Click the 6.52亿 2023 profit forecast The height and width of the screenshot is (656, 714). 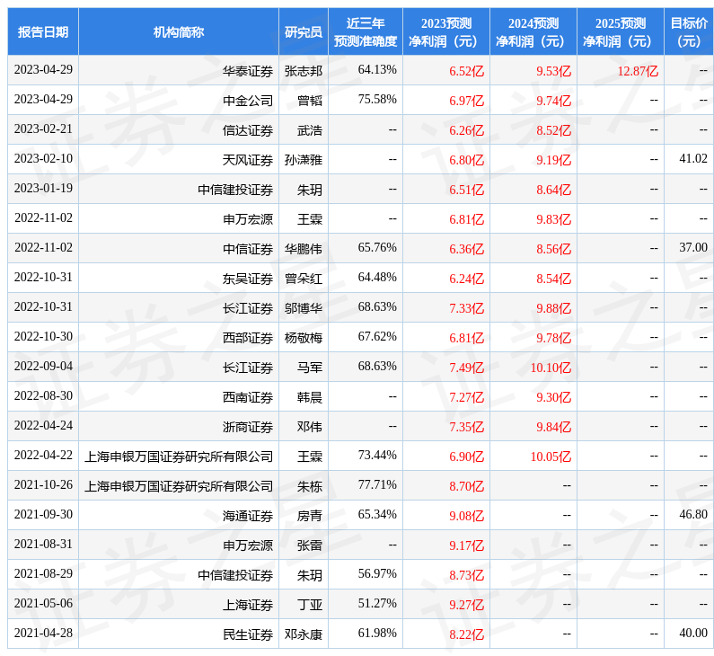pyautogui.click(x=466, y=71)
